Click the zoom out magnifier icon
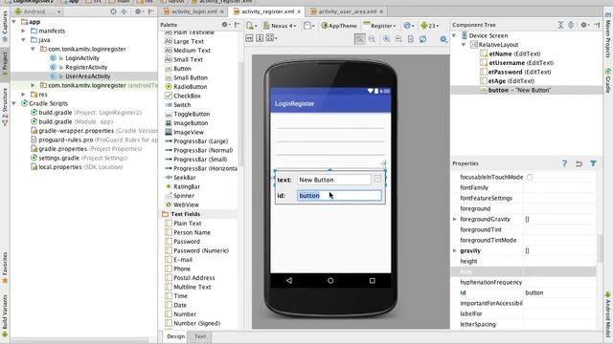Image resolution: width=613 pixels, height=344 pixels. click(398, 38)
